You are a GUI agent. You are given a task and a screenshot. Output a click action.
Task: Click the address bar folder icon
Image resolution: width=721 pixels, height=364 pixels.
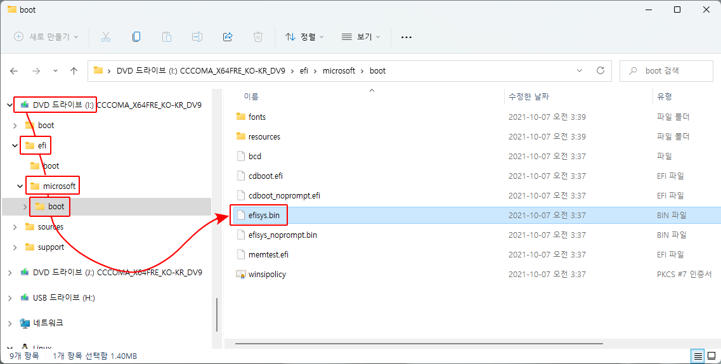98,71
